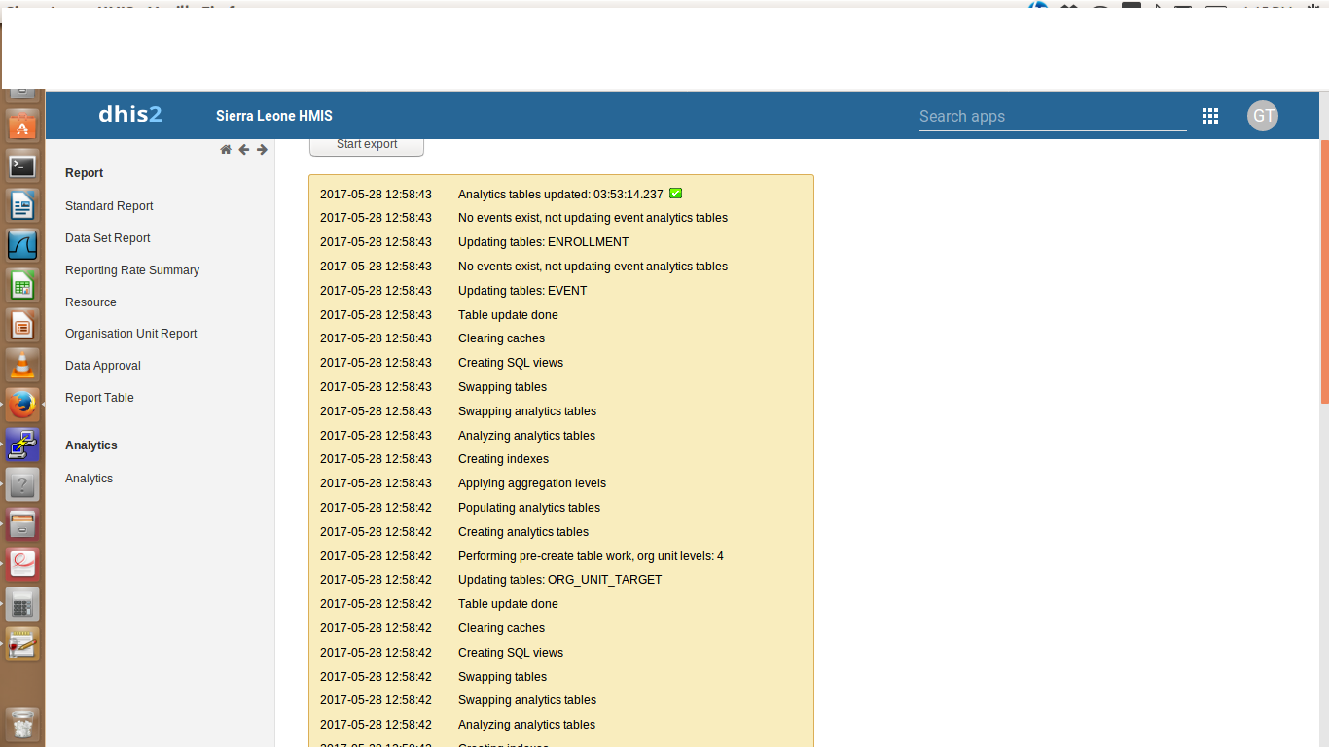The height and width of the screenshot is (747, 1329).
Task: Launch VLC media player from the dock
Action: (x=22, y=365)
